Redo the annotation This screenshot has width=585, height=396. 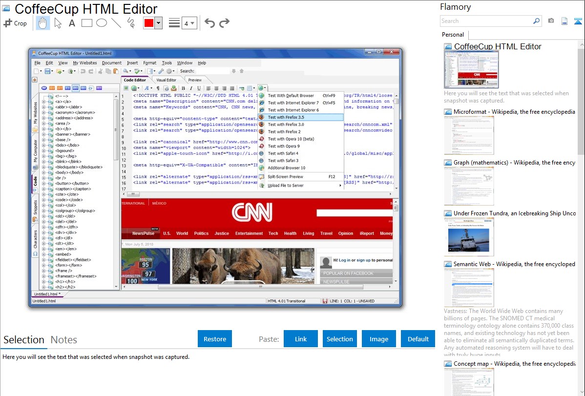[x=224, y=23]
